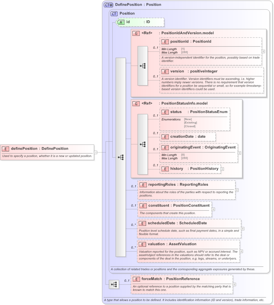
Task: Click the constituent : PositionConstituent label
Action: [x=179, y=206]
